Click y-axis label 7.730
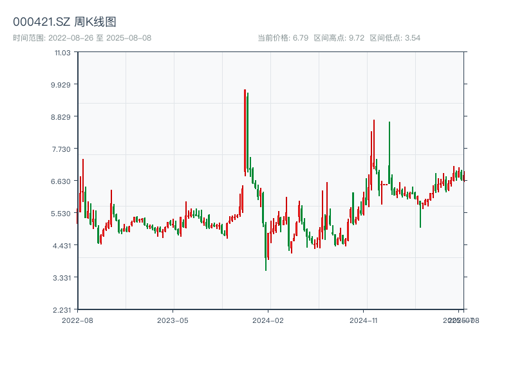 (x=61, y=149)
